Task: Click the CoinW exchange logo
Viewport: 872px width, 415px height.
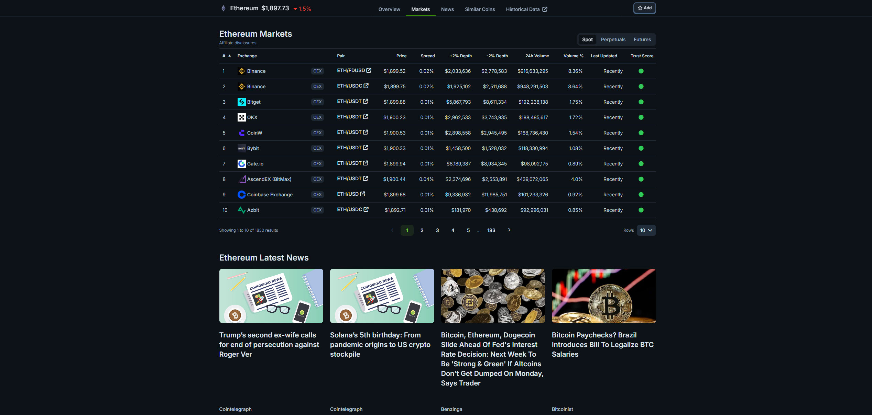Action: click(x=242, y=133)
